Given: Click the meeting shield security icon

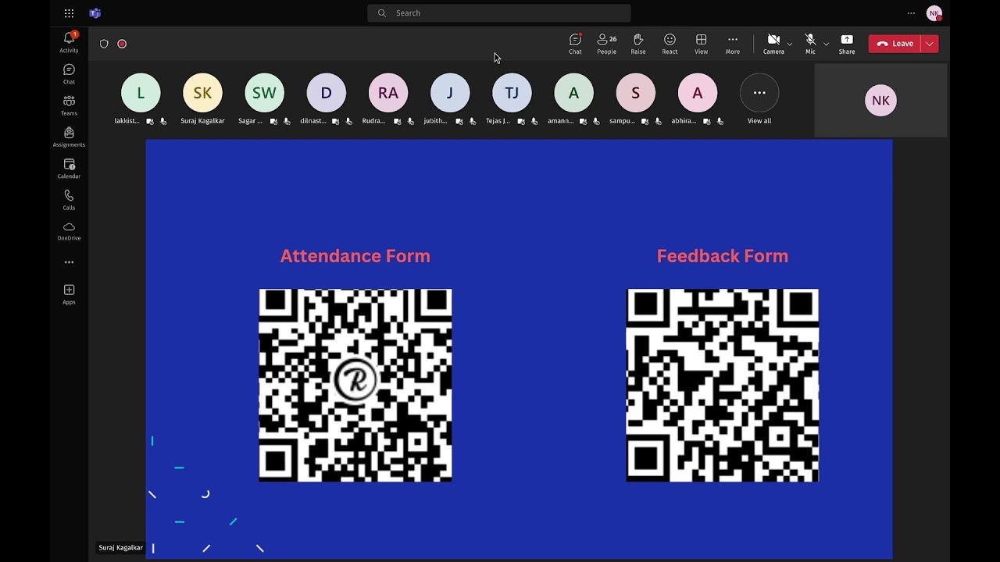Looking at the screenshot, I should pyautogui.click(x=104, y=44).
